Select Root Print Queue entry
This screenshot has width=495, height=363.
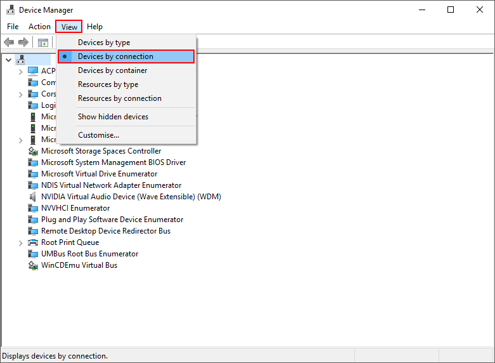(x=70, y=242)
